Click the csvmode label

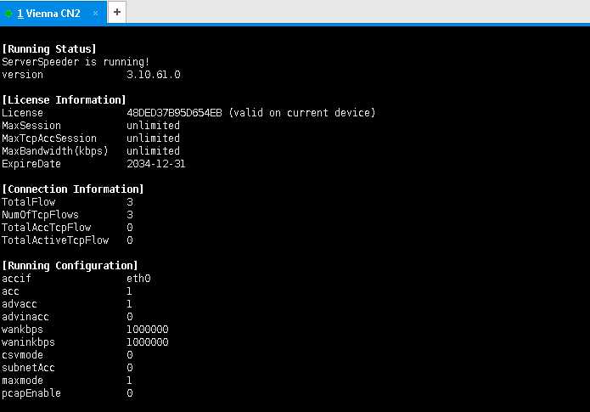pos(23,355)
